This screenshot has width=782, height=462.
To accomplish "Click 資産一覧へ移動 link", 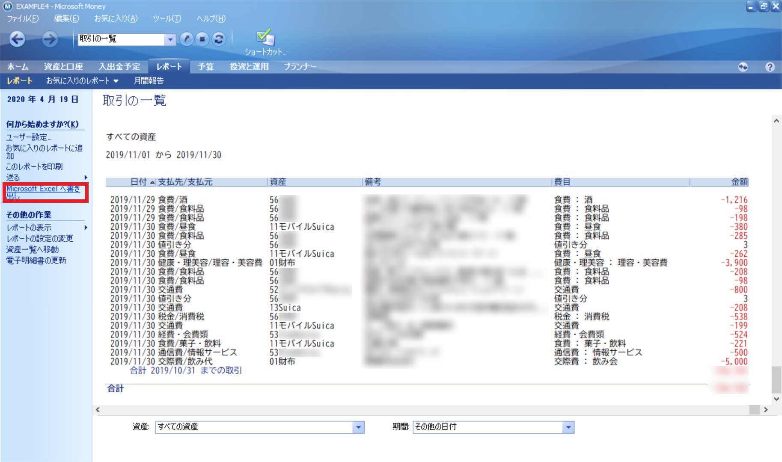I will pos(33,249).
